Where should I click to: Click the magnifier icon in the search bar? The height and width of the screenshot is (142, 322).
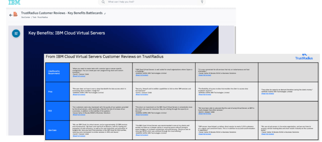tap(103, 2)
